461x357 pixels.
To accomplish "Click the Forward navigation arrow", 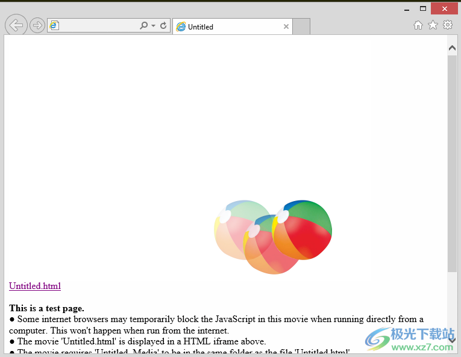I will pyautogui.click(x=37, y=25).
